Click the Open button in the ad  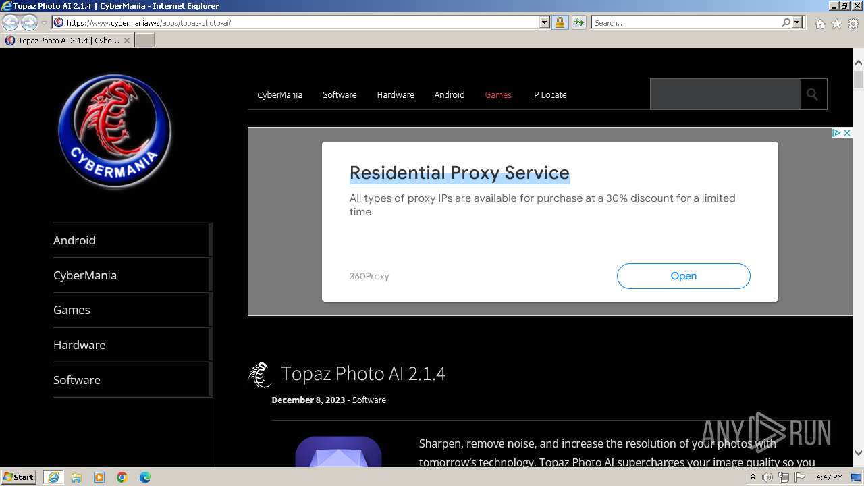tap(684, 276)
